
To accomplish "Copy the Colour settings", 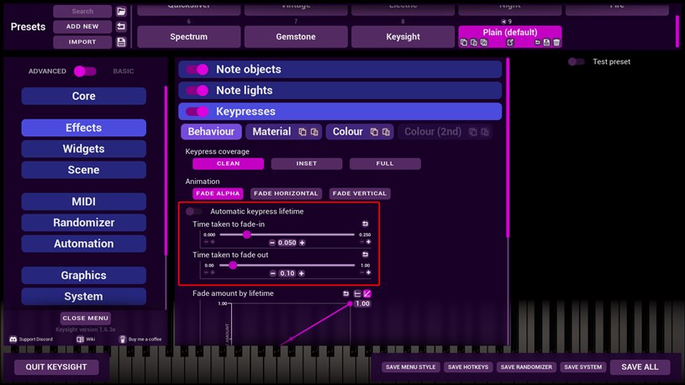I will pyautogui.click(x=374, y=132).
